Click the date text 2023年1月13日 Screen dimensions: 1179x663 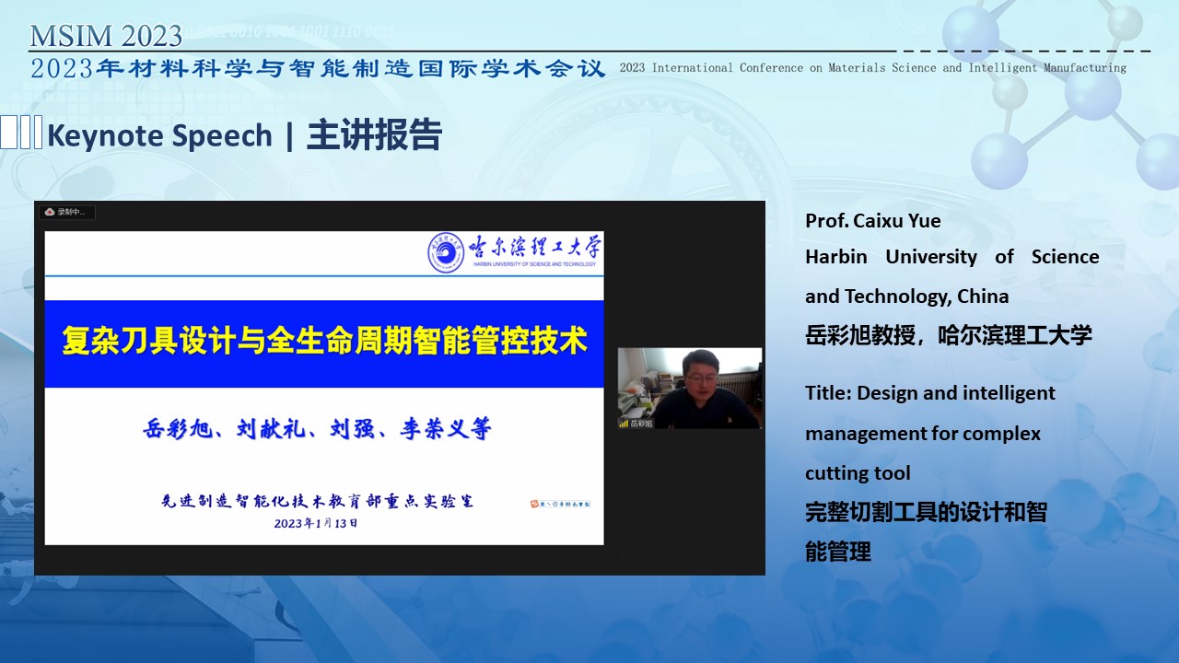click(316, 523)
